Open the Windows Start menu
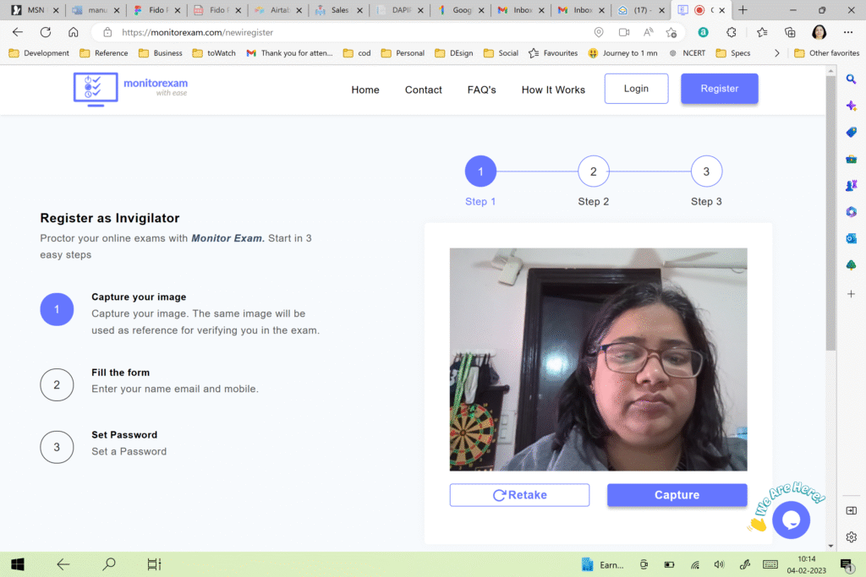This screenshot has height=577, width=866. (17, 564)
